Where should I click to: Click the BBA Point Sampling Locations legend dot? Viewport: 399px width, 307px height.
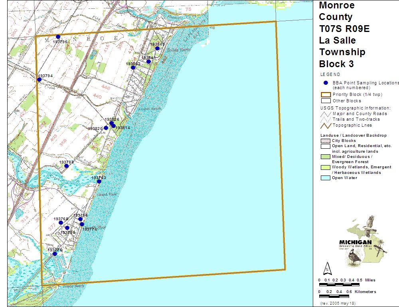point(326,83)
